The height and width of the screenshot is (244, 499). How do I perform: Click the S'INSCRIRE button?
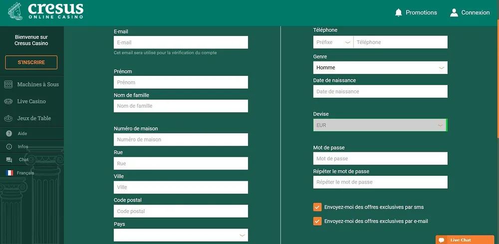31,62
